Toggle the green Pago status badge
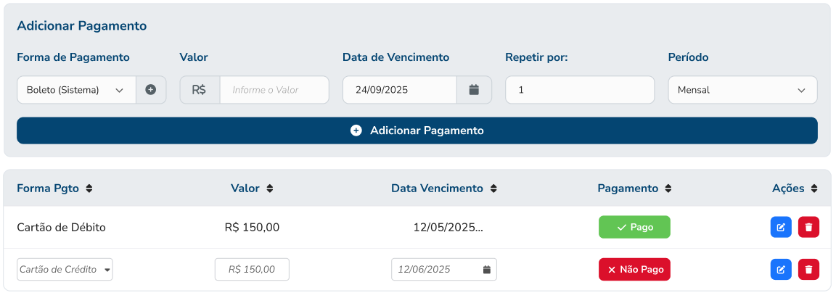 click(634, 227)
